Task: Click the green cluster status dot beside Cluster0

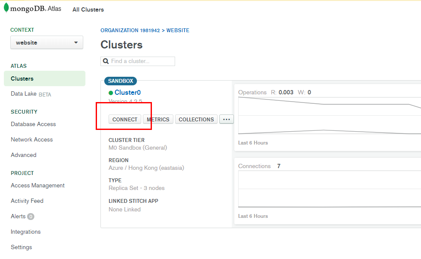Action: 111,92
